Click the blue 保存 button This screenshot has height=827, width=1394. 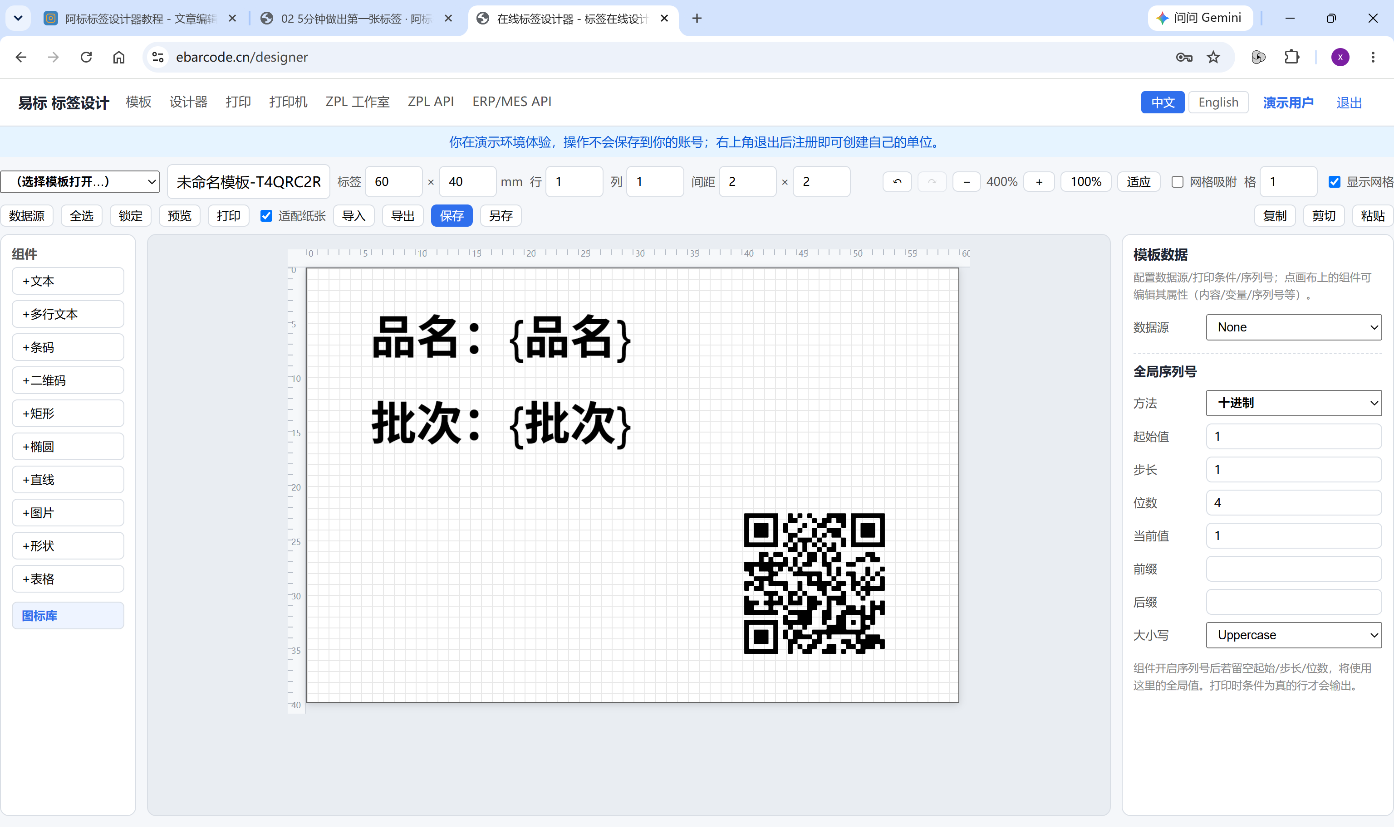[x=452, y=216]
